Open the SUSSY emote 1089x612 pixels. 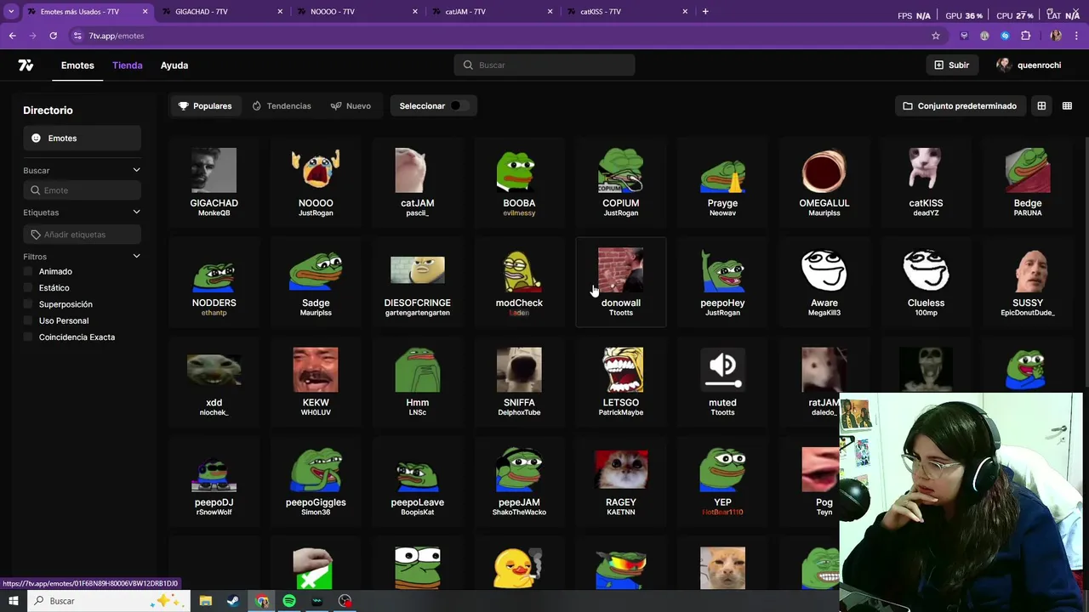[x=1028, y=282]
